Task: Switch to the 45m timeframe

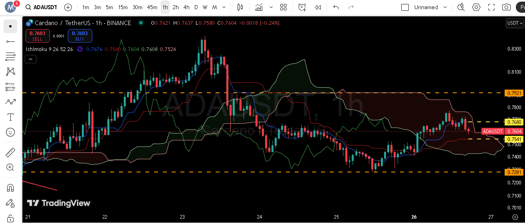Action: [x=152, y=7]
